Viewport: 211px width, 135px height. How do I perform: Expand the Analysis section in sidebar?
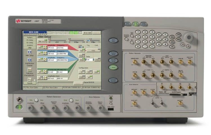[x=30, y=45]
